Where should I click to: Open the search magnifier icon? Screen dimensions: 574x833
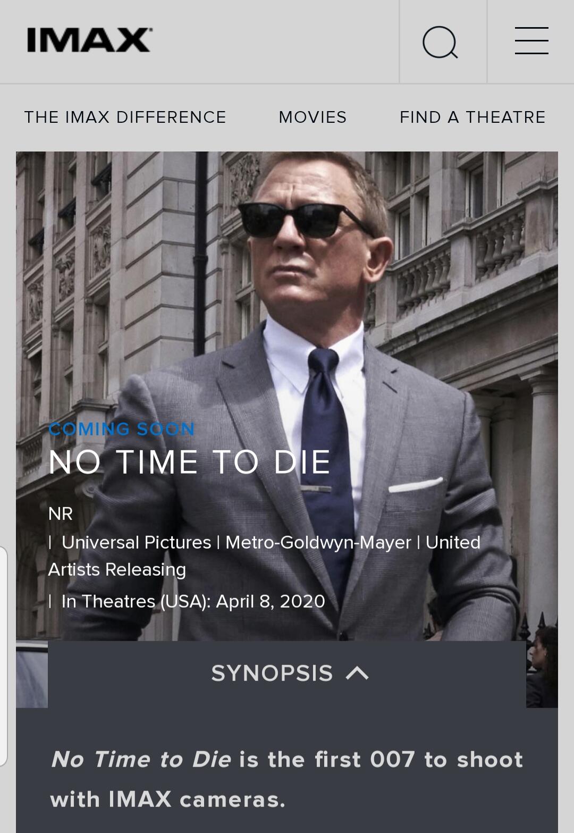coord(440,42)
